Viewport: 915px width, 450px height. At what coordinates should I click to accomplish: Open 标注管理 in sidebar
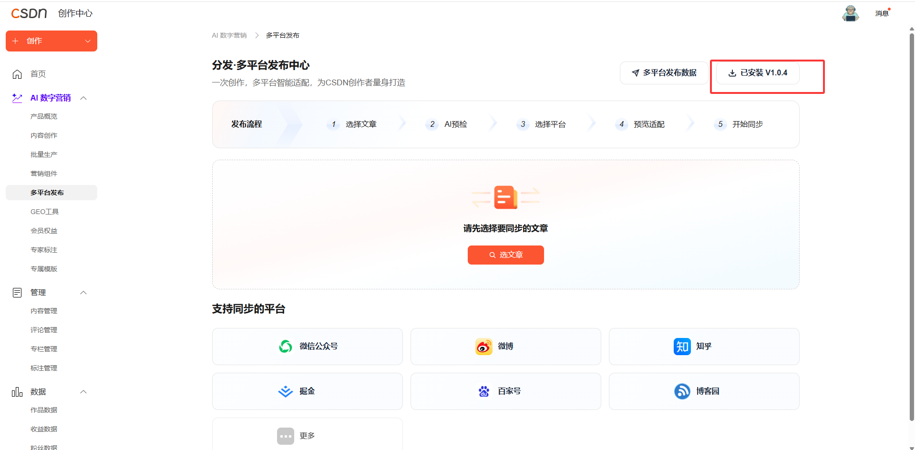pos(44,368)
